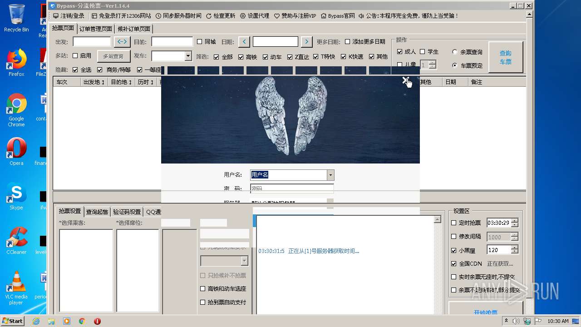Open the file explorer taskbar icon
This screenshot has height=327, width=581.
[x=51, y=321]
